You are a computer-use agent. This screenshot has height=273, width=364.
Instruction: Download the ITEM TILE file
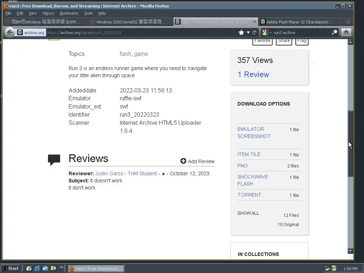point(249,154)
